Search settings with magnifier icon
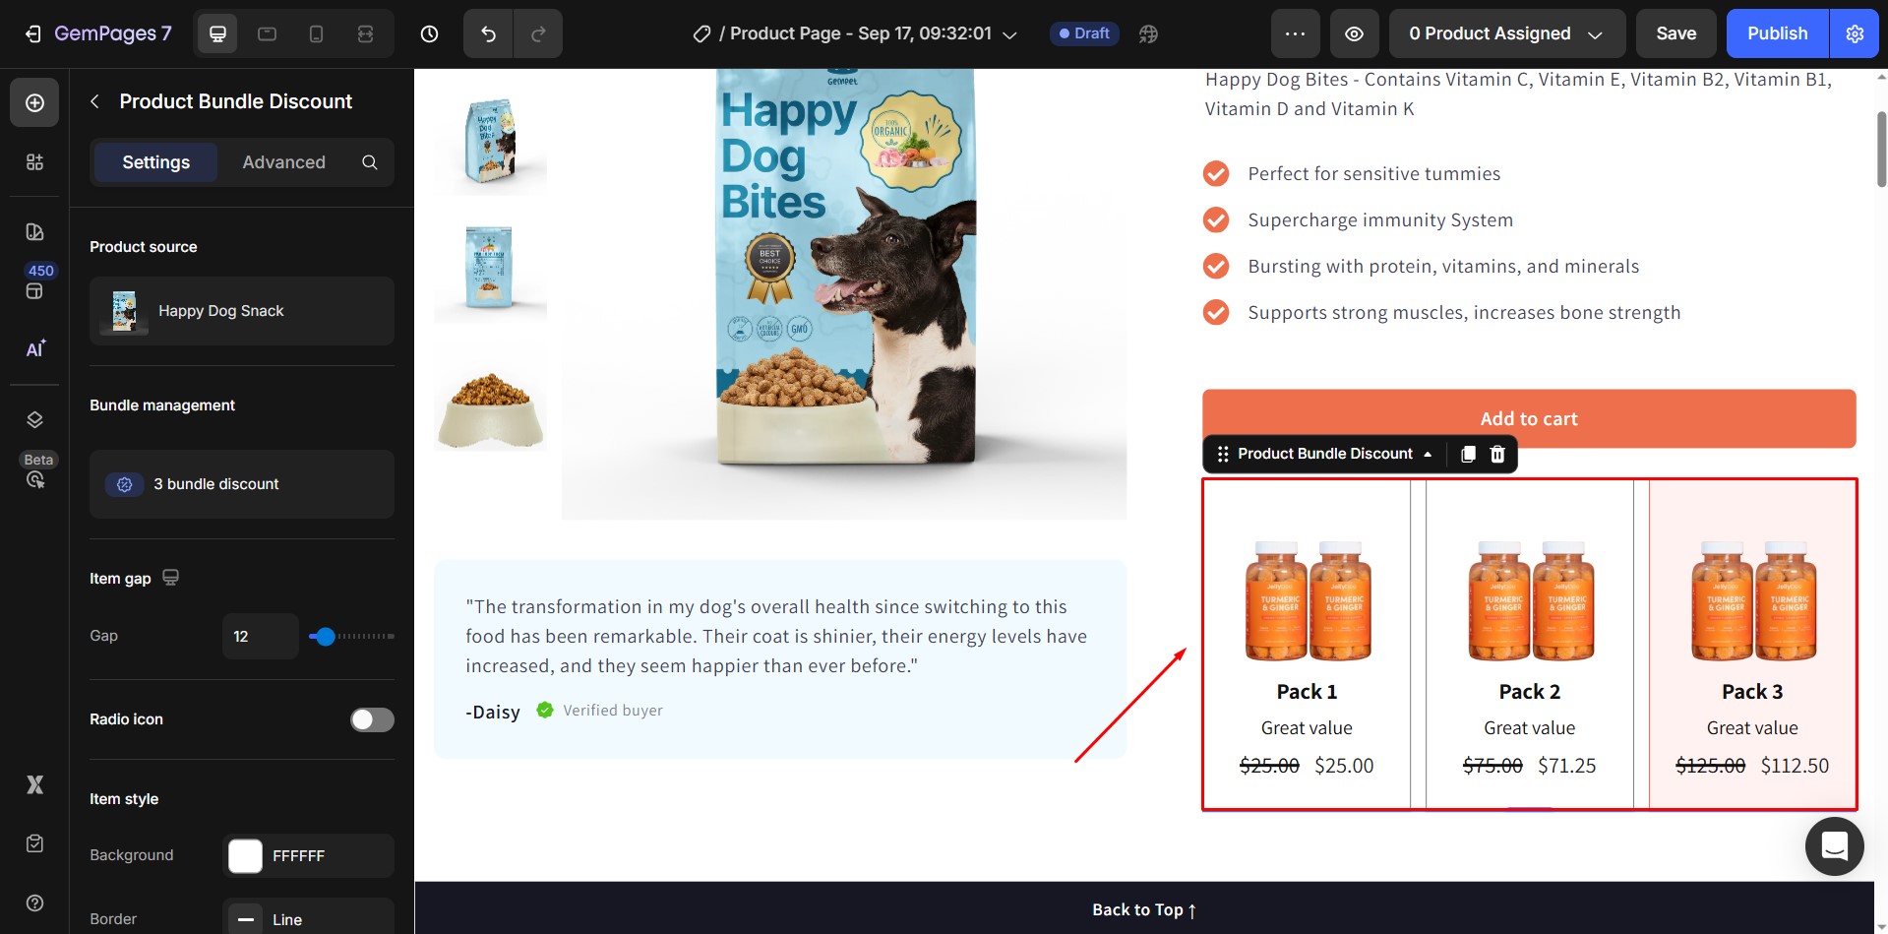1888x934 pixels. pos(369,162)
